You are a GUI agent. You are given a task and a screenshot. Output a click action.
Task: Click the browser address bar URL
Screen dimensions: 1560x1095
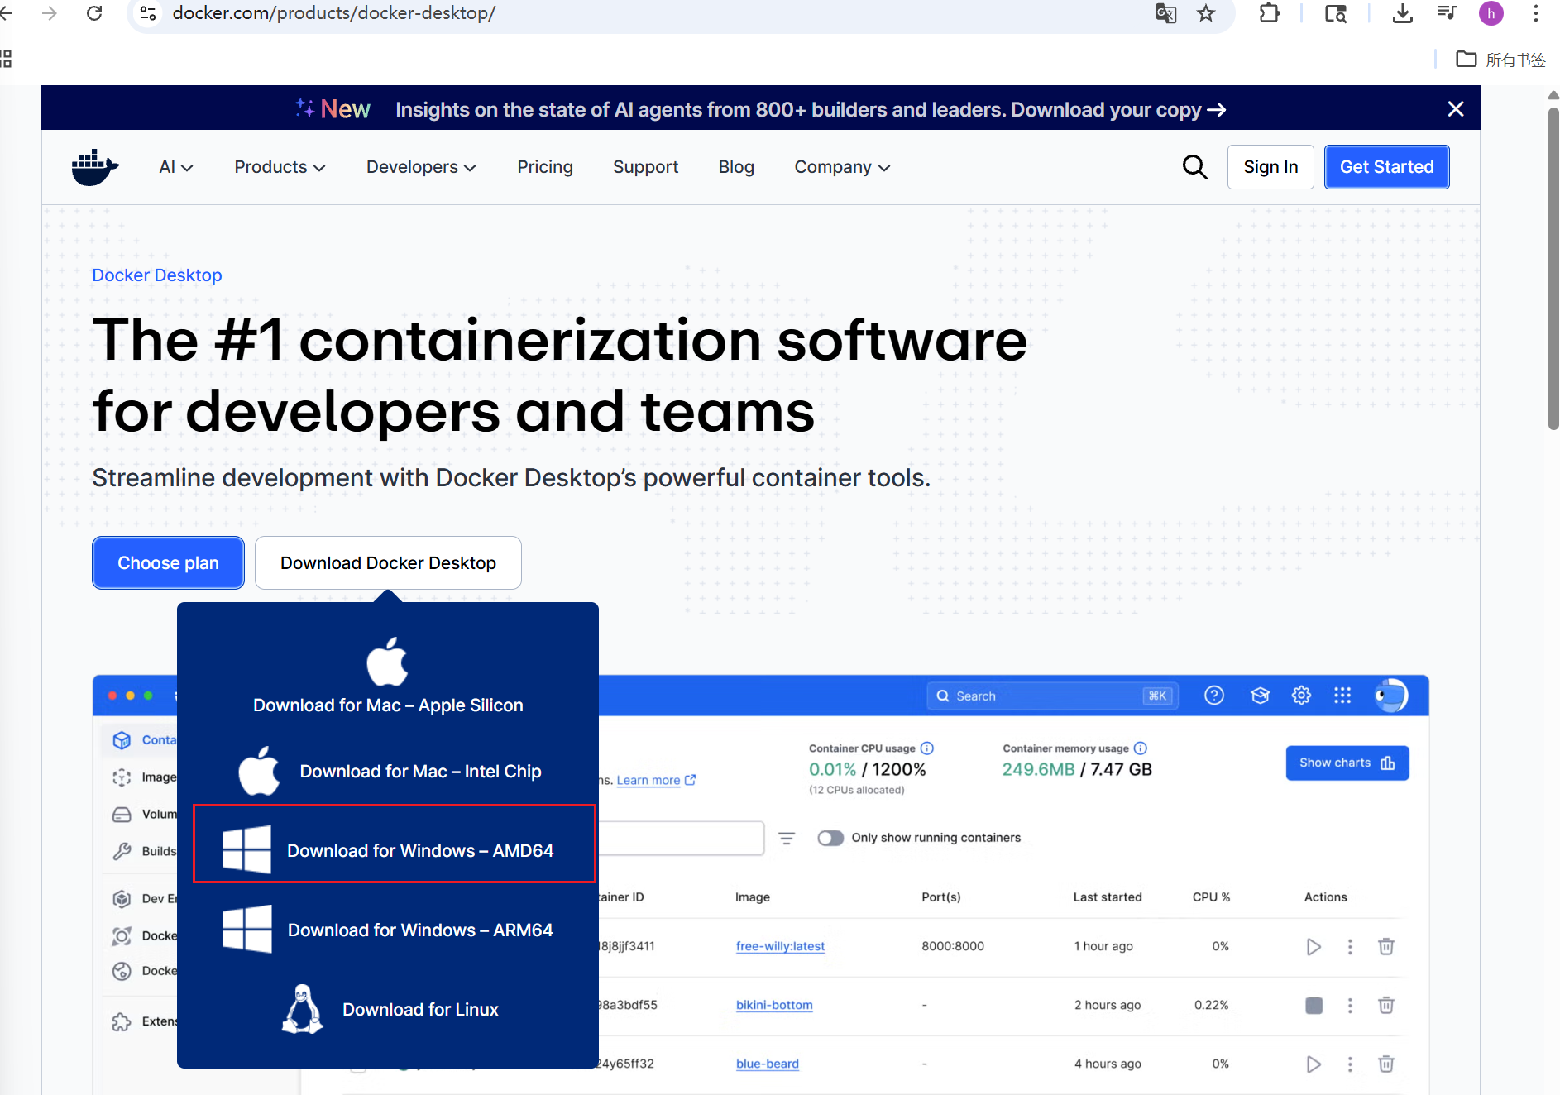(334, 13)
